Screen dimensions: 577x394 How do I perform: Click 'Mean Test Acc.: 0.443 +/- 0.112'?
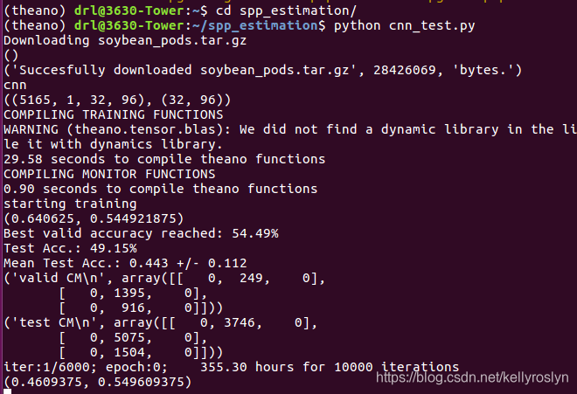coord(125,263)
